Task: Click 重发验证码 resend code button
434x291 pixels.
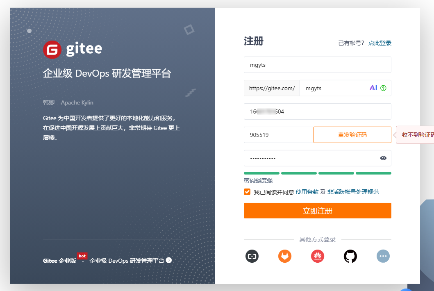Action: click(352, 135)
